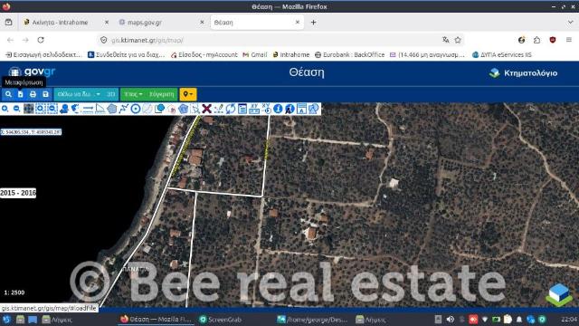The height and width of the screenshot is (326, 579).
Task: Click the notification bell tray icon
Action: click(x=518, y=320)
